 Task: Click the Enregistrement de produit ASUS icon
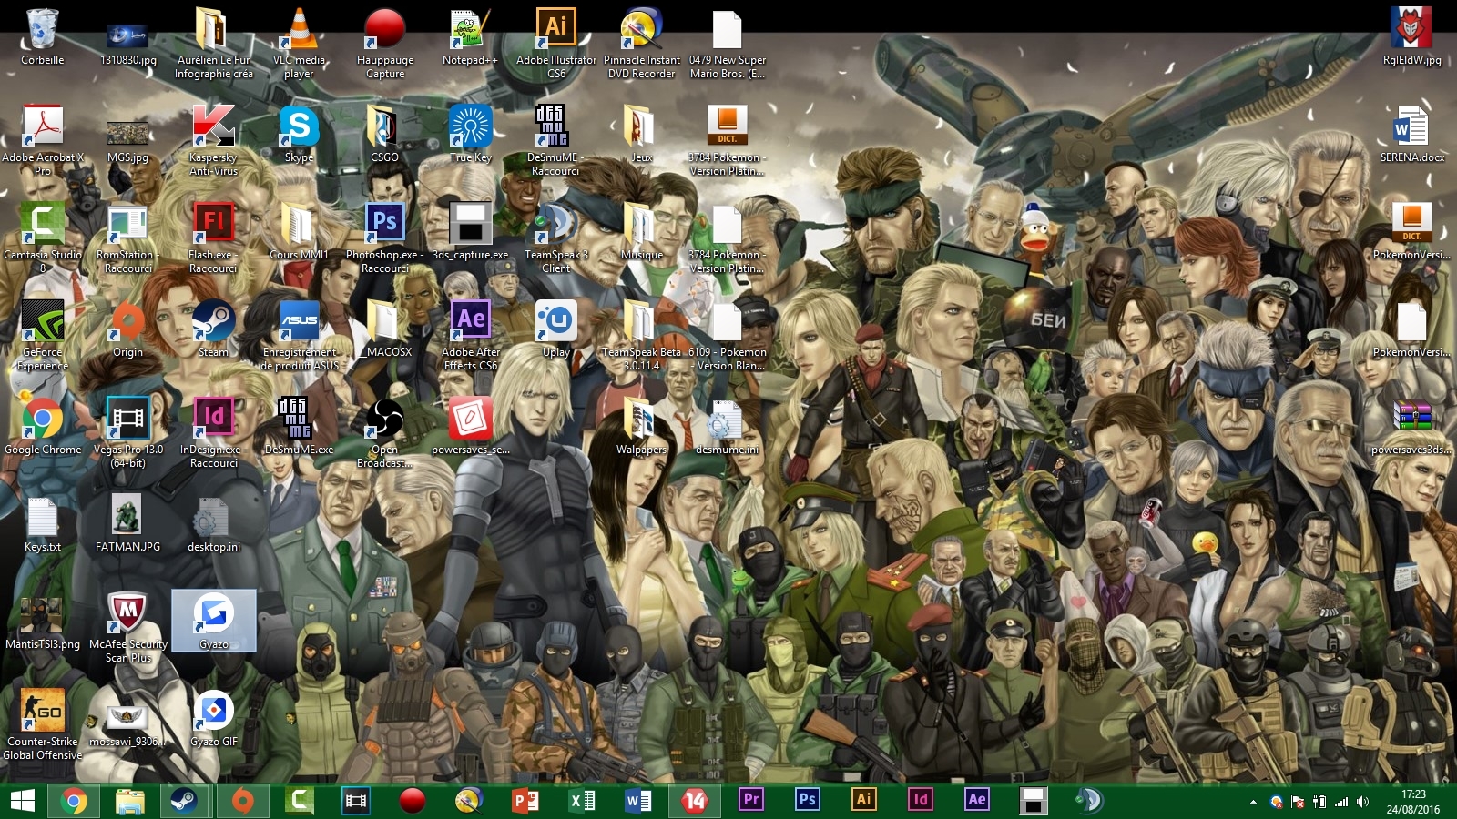tap(300, 334)
